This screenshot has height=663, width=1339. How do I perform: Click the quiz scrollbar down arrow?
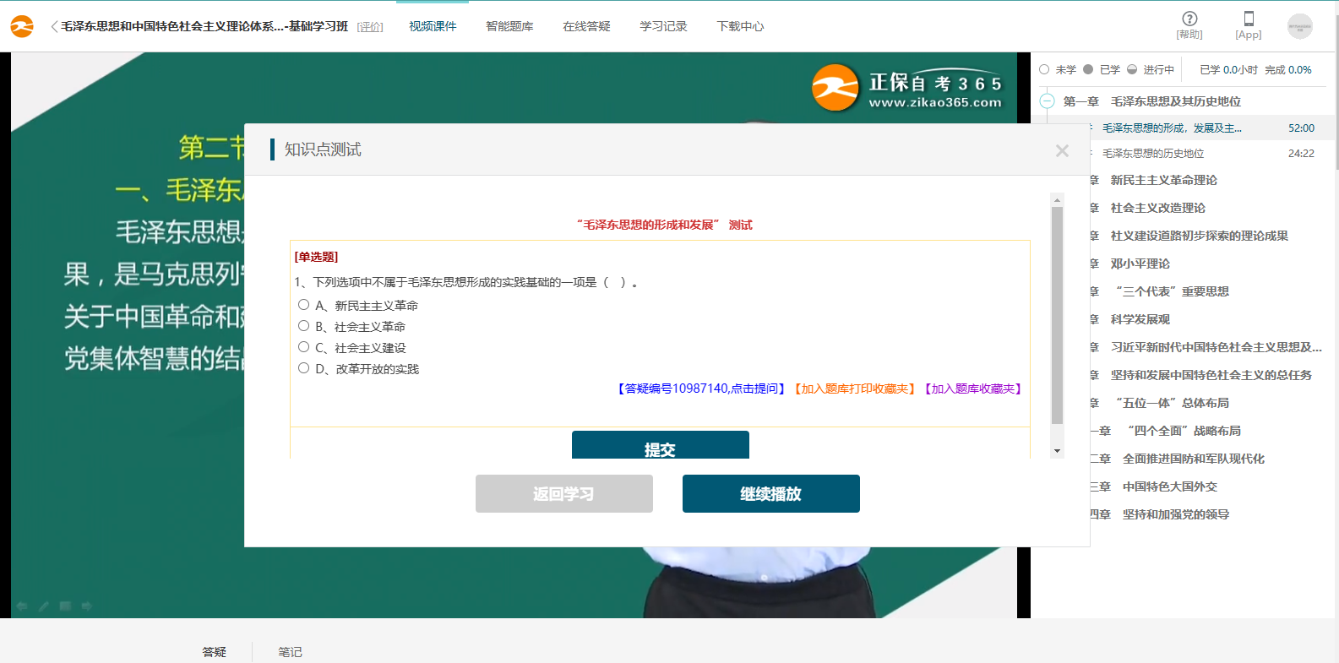1057,451
